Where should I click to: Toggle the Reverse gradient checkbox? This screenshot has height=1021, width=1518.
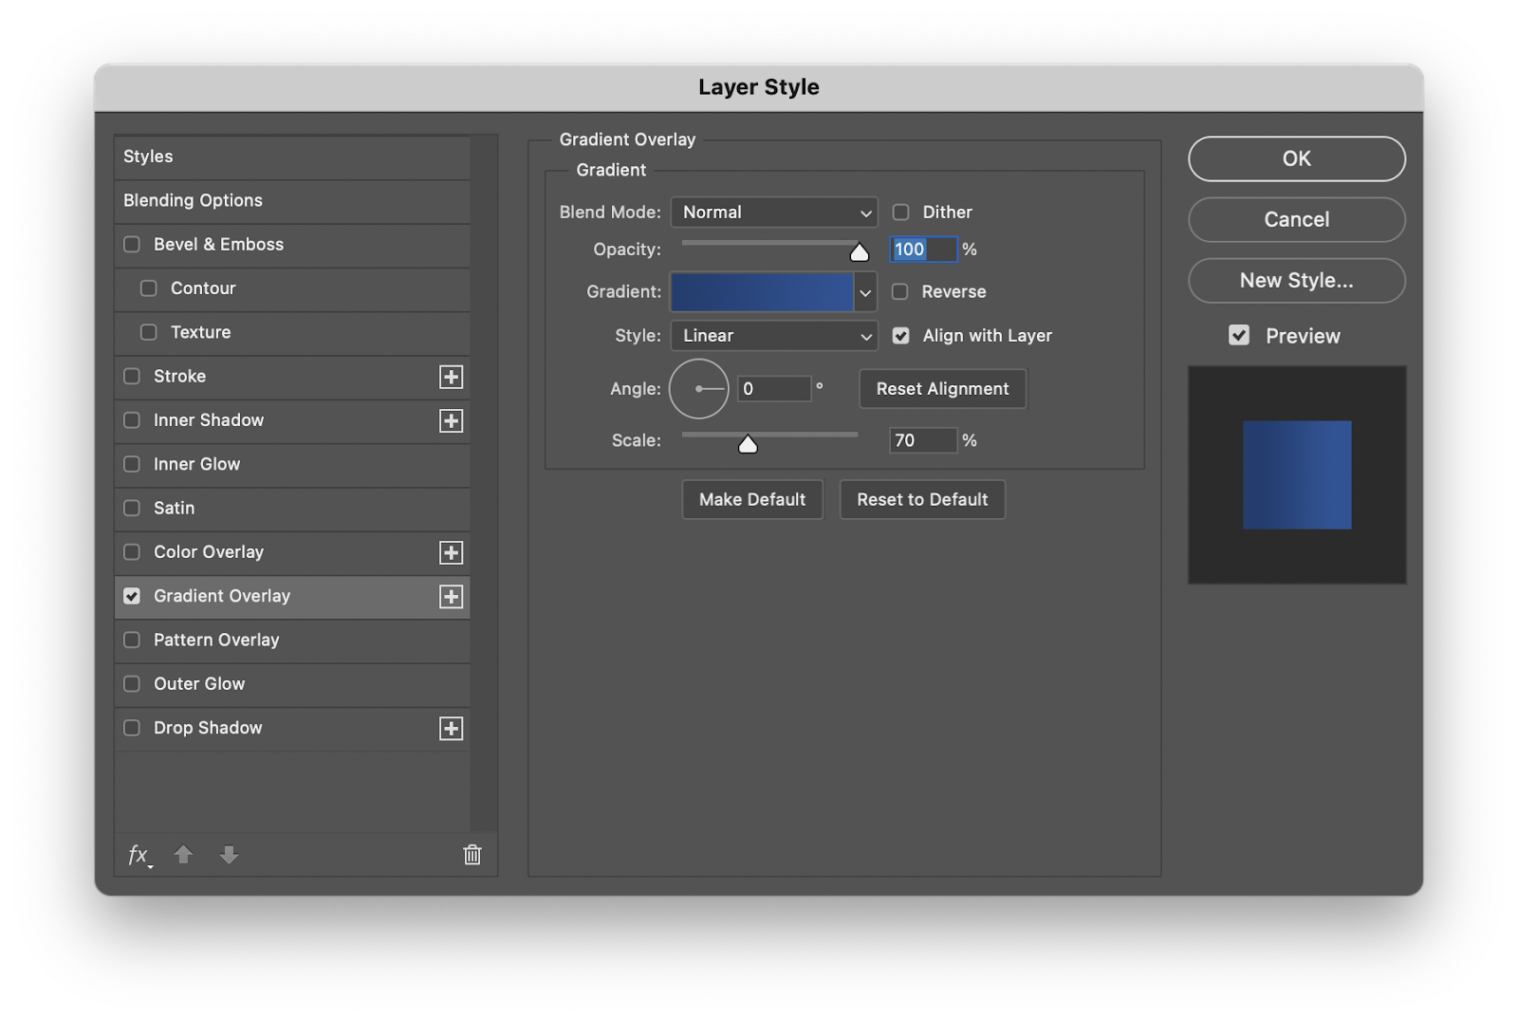point(900,292)
